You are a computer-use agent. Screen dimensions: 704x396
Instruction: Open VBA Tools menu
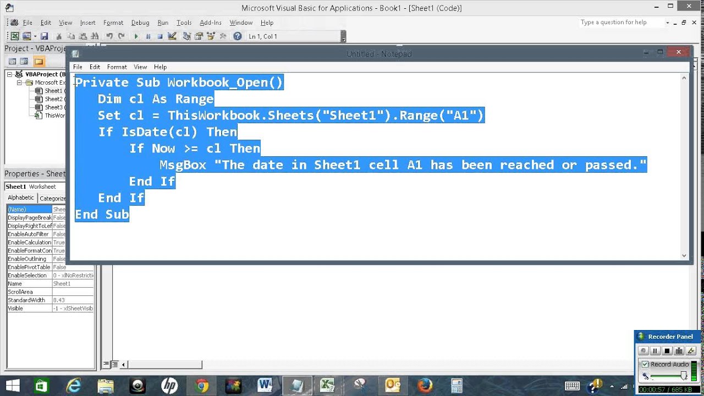[x=184, y=23]
